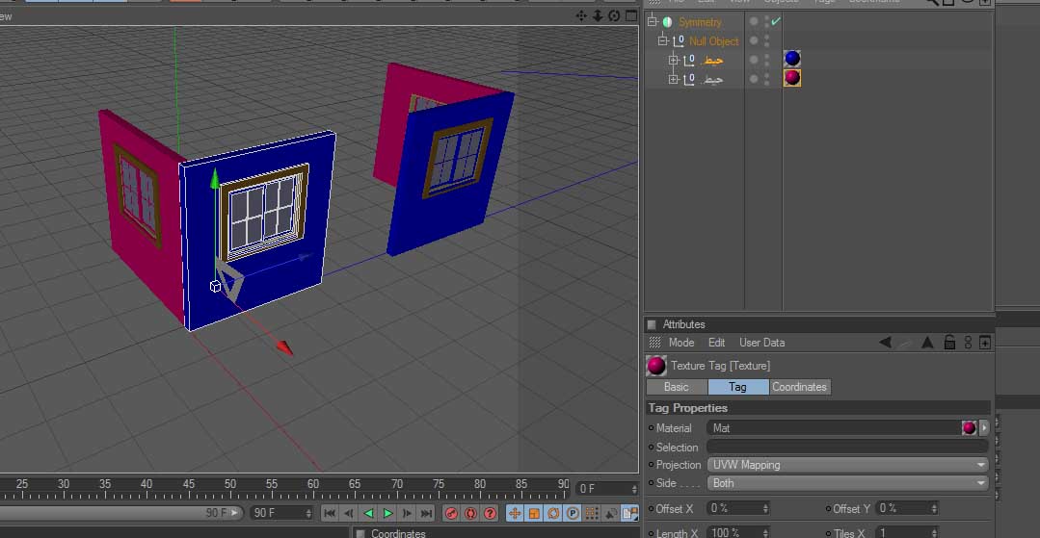
Task: Click viewport move camera icon
Action: pyautogui.click(x=581, y=16)
